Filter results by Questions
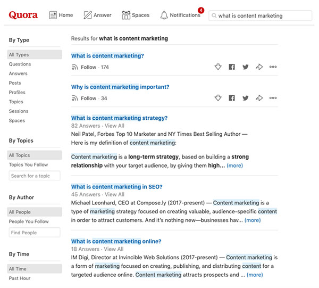 click(x=20, y=64)
